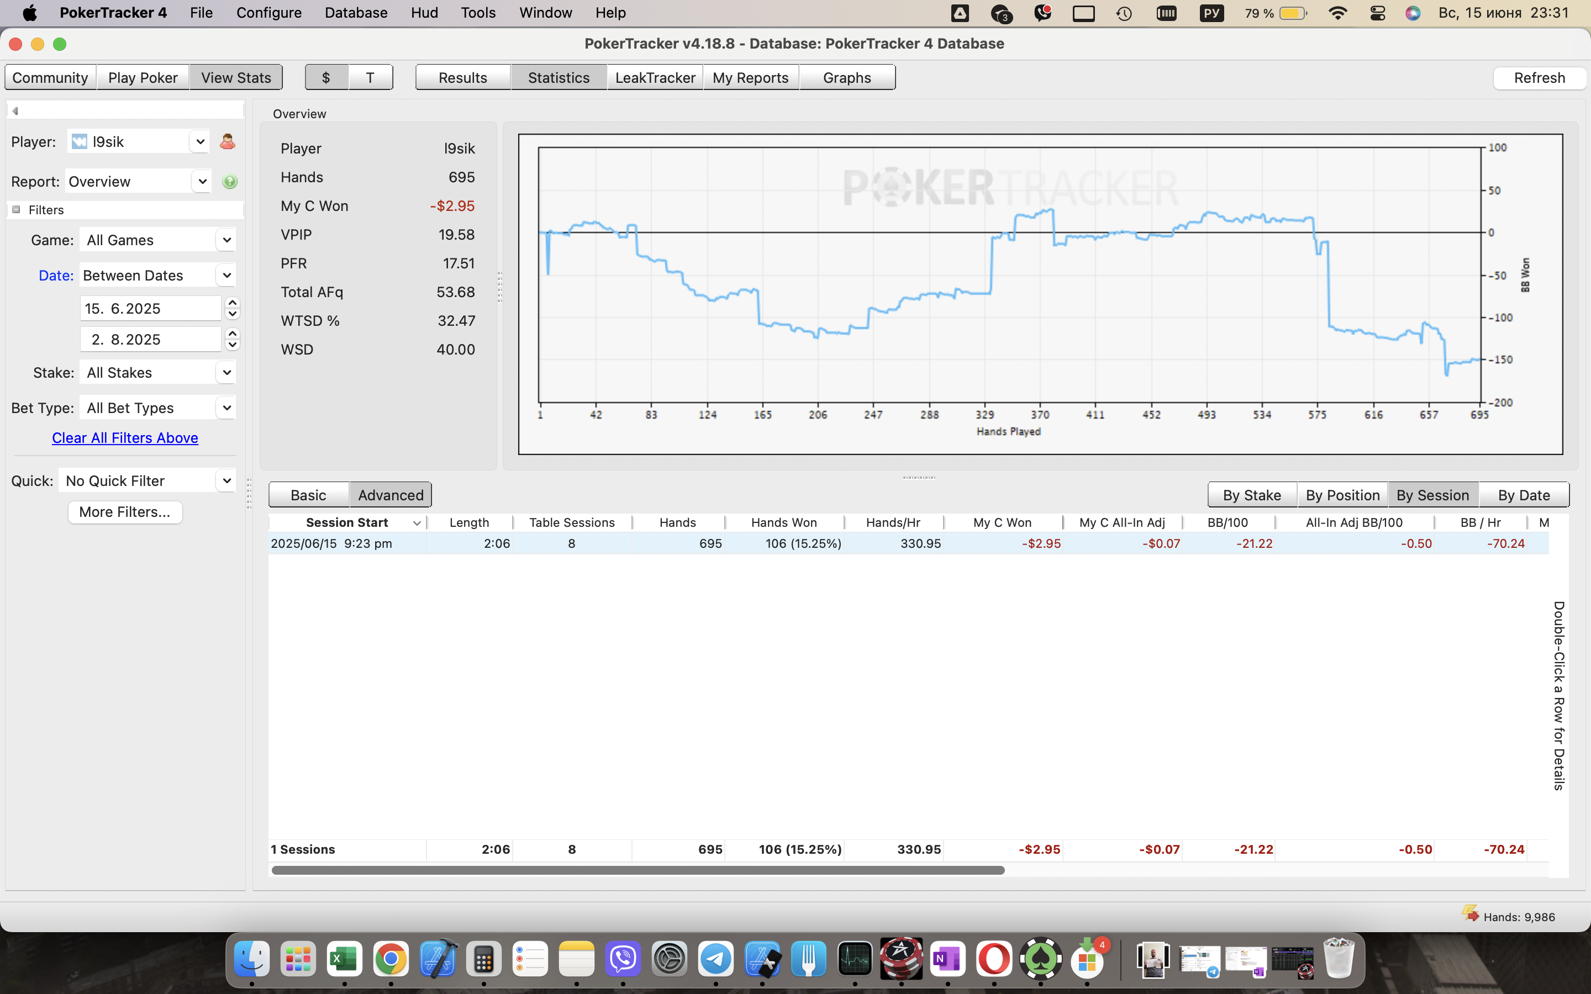1591x994 pixels.
Task: Open Calculator from the Dock
Action: coord(484,959)
